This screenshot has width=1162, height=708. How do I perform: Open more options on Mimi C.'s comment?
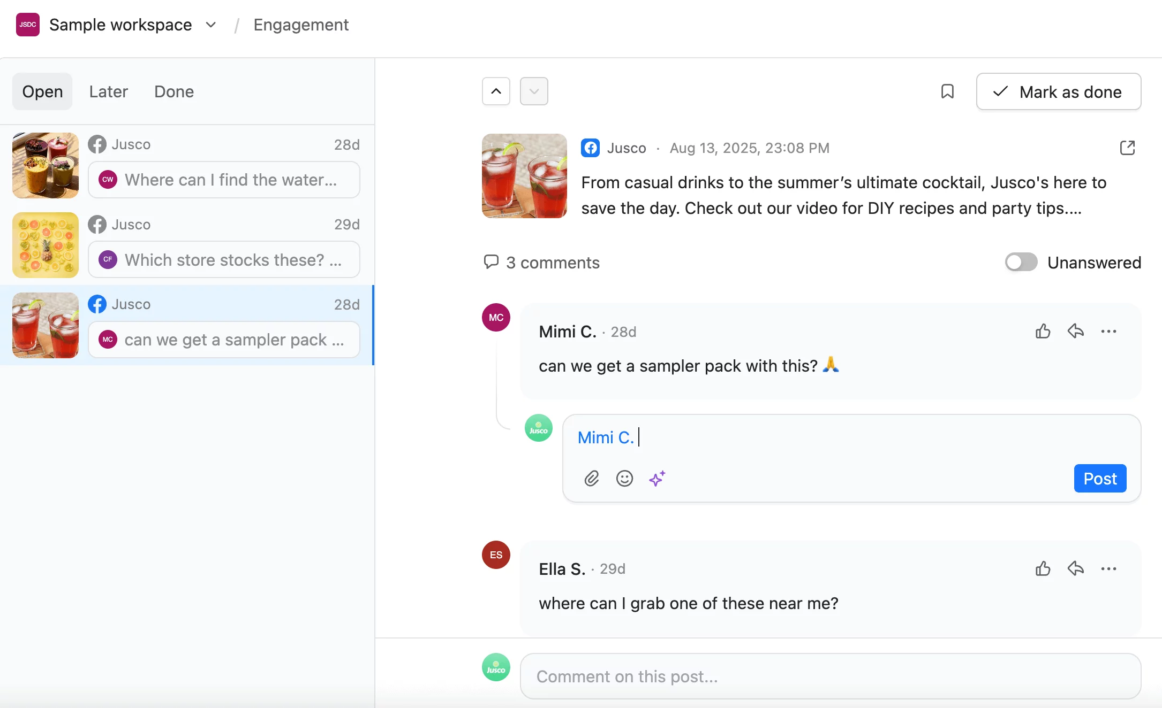1108,332
